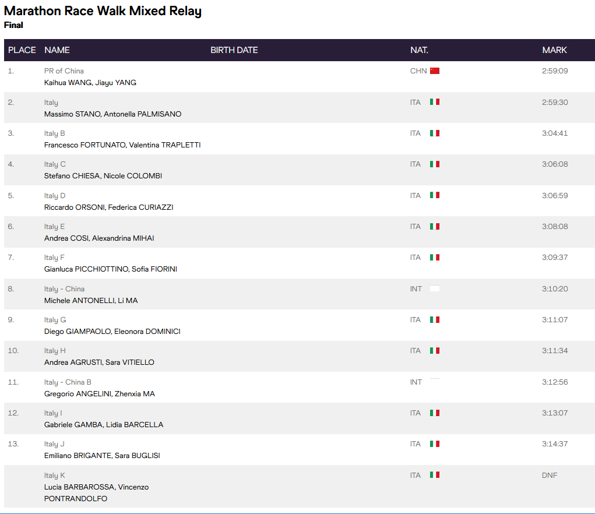Click the DNF mark for Italy K
The width and height of the screenshot is (595, 514).
pos(550,476)
